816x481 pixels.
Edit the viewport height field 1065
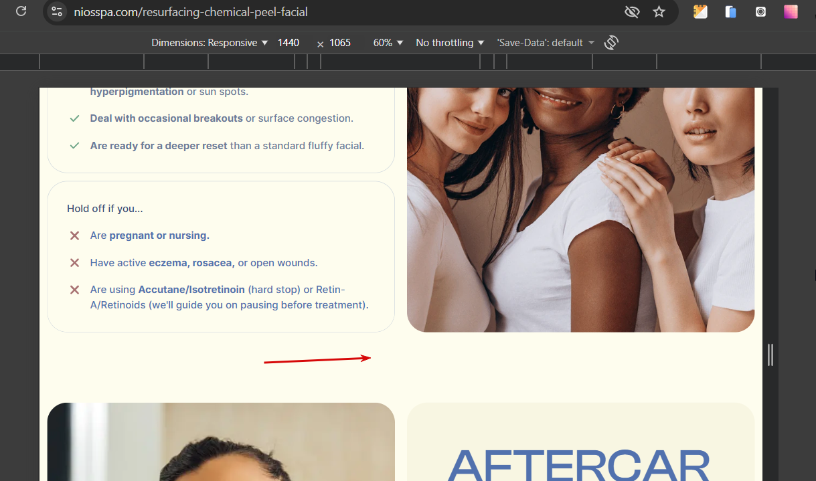point(340,43)
